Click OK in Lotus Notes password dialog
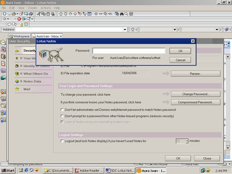 click(180, 51)
